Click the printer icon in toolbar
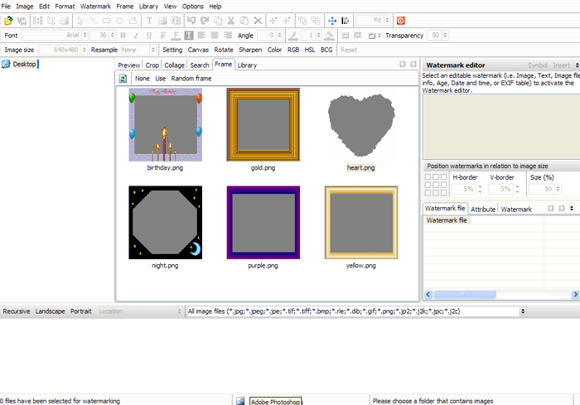The width and height of the screenshot is (580, 405). [65, 21]
